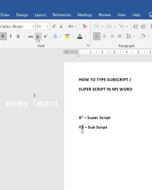Open Line Spacing dropdown arrow
The width and height of the screenshot is (152, 190).
(x=134, y=36)
